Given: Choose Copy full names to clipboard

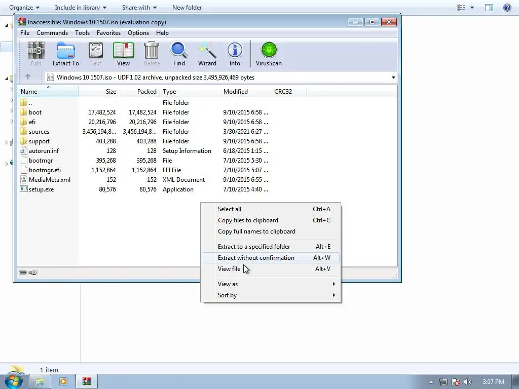Looking at the screenshot, I should pyautogui.click(x=271, y=231).
